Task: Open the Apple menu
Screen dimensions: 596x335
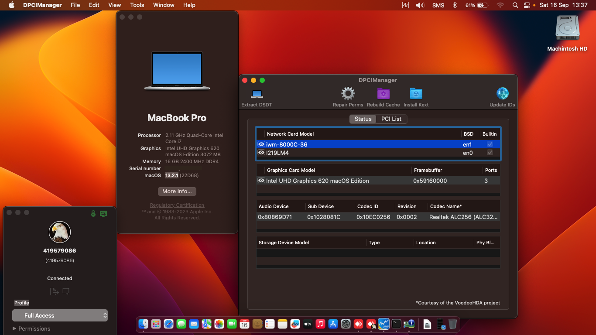Action: pos(11,5)
